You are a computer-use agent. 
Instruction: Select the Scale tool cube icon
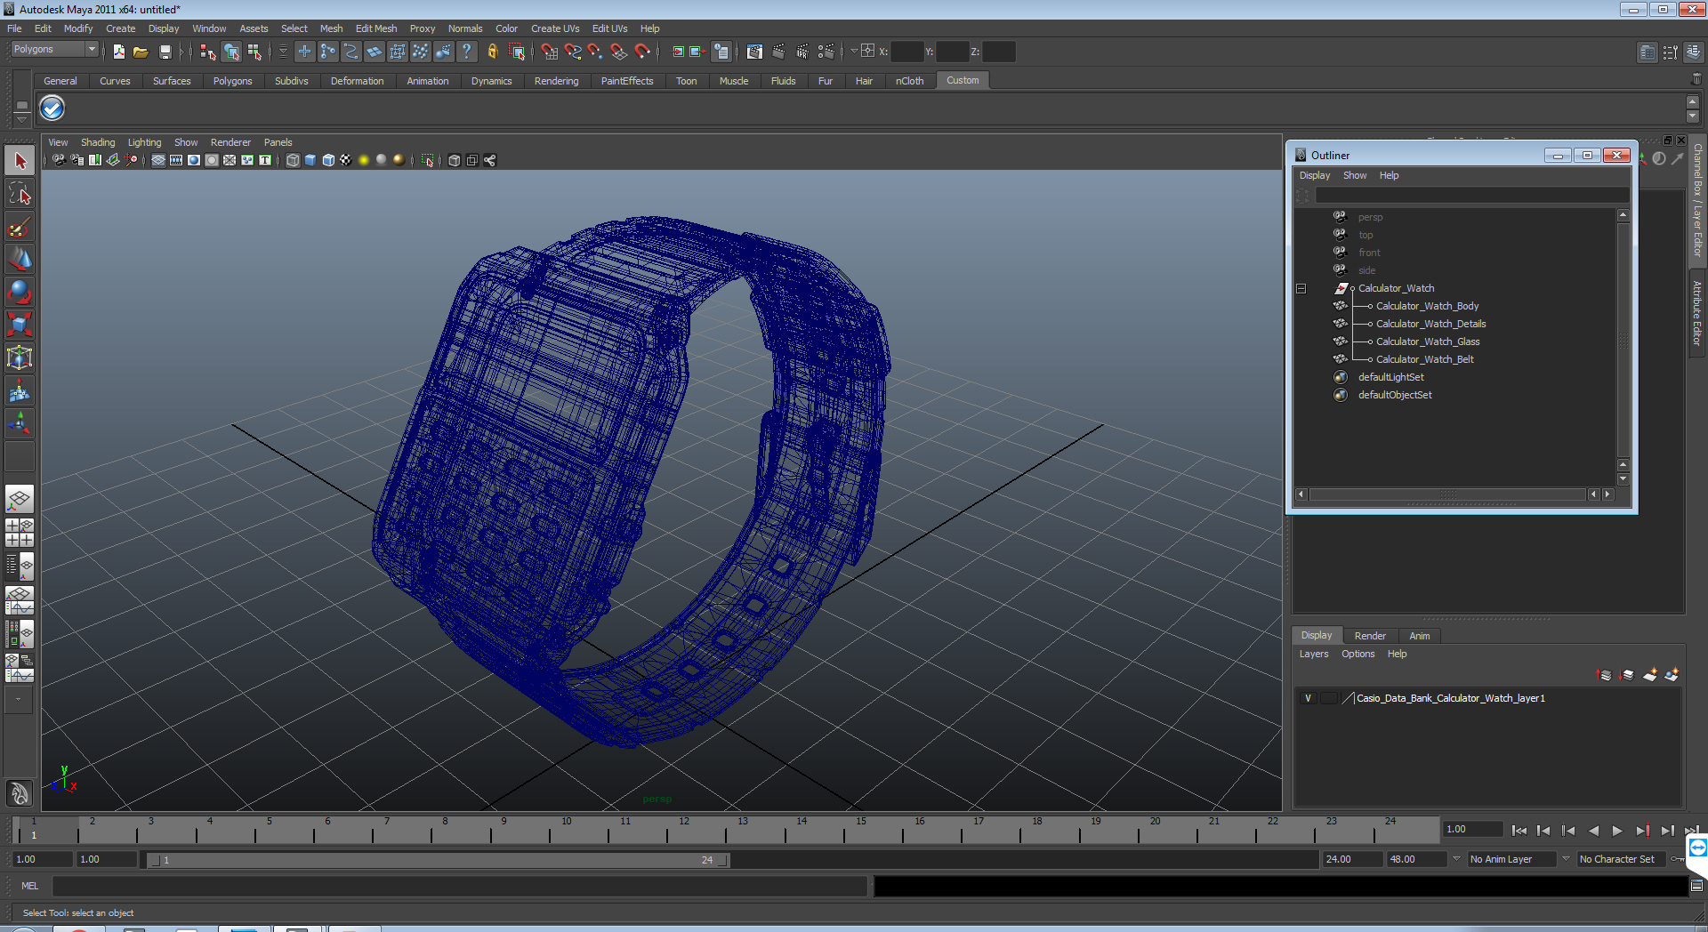tap(20, 325)
